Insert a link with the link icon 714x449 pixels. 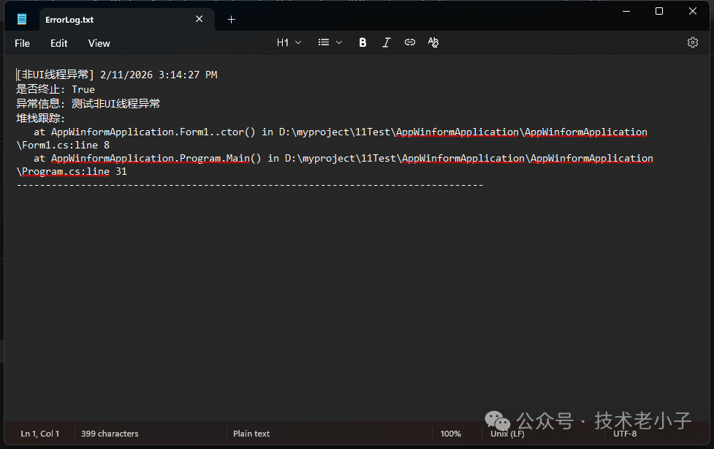(410, 43)
